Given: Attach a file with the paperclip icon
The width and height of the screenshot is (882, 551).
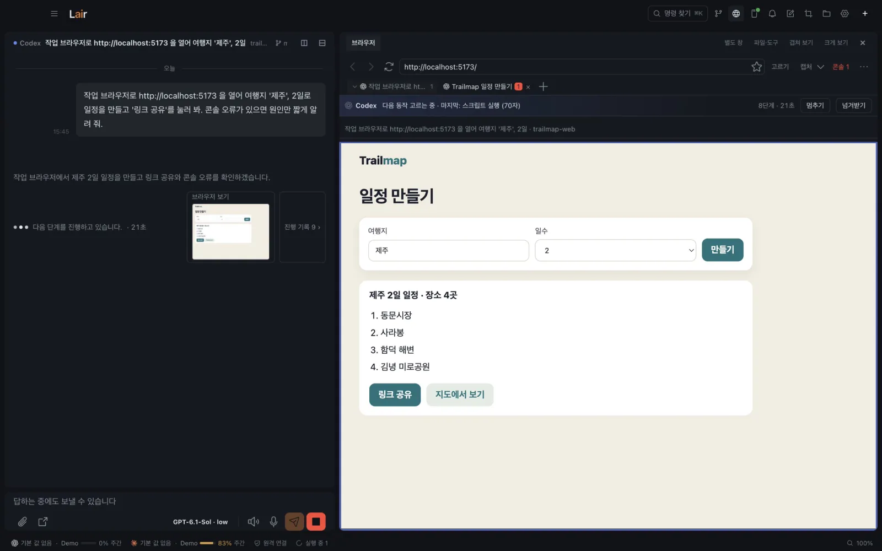Looking at the screenshot, I should point(23,521).
